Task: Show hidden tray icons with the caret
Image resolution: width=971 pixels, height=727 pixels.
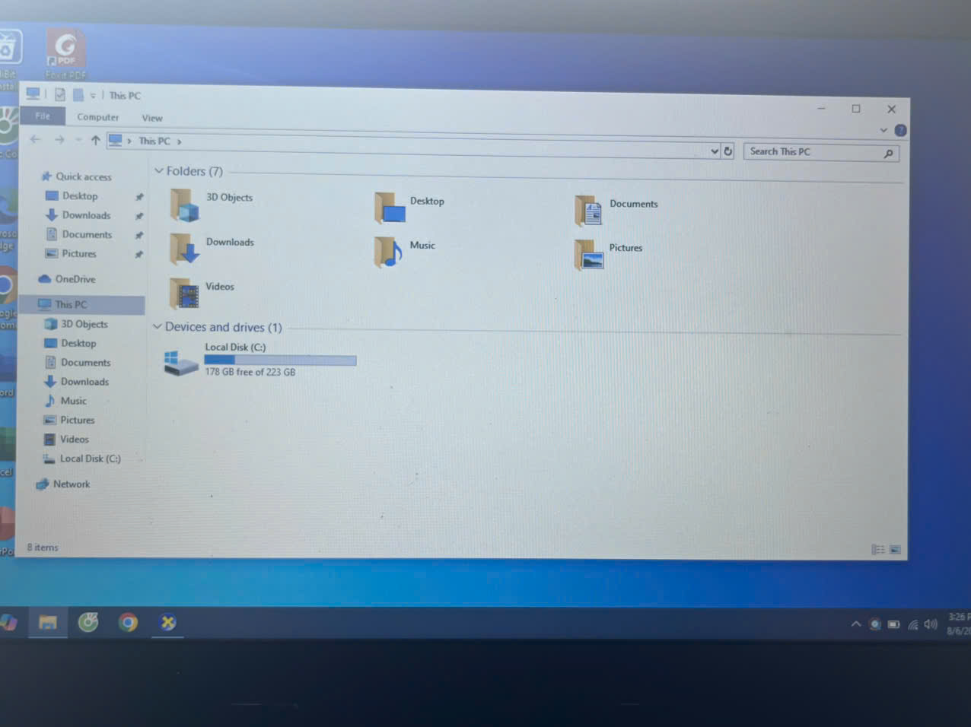Action: (856, 624)
